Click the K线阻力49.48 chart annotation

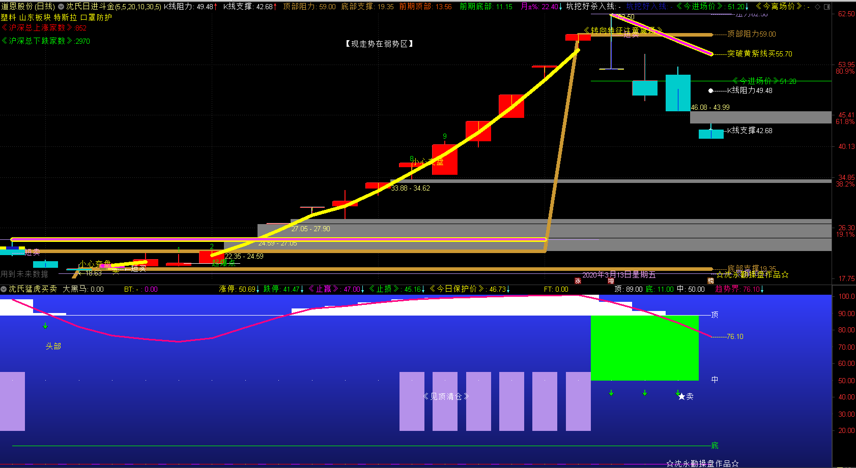(750, 90)
